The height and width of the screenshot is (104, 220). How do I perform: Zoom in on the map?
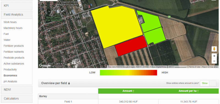tap(214, 56)
